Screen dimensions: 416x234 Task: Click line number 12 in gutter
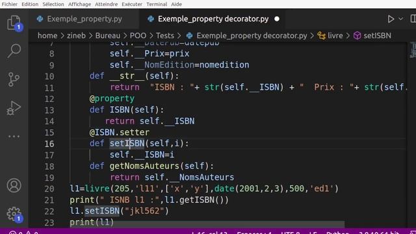click(49, 99)
